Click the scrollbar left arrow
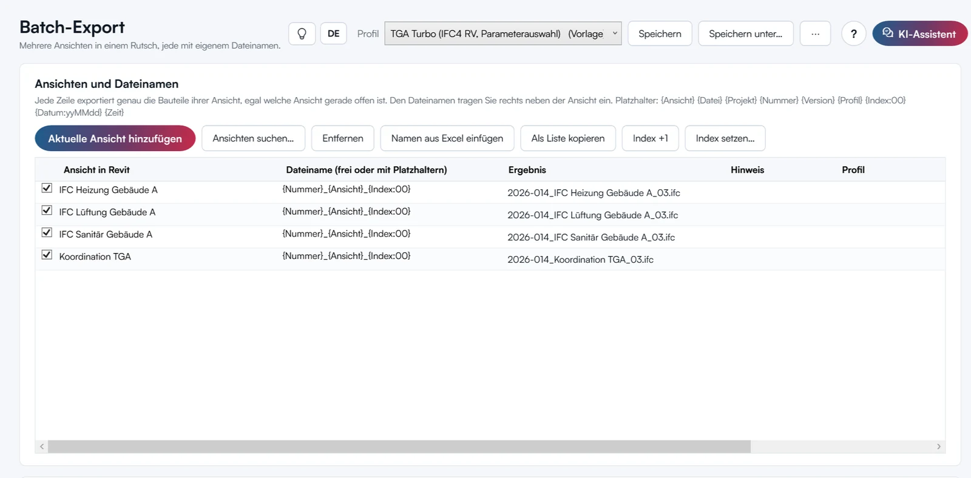The image size is (971, 478). [42, 446]
